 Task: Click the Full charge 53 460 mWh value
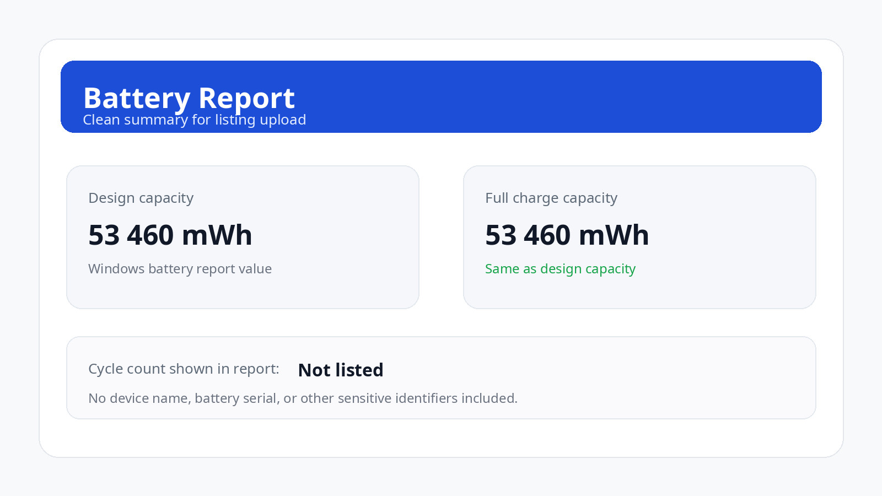[567, 235]
